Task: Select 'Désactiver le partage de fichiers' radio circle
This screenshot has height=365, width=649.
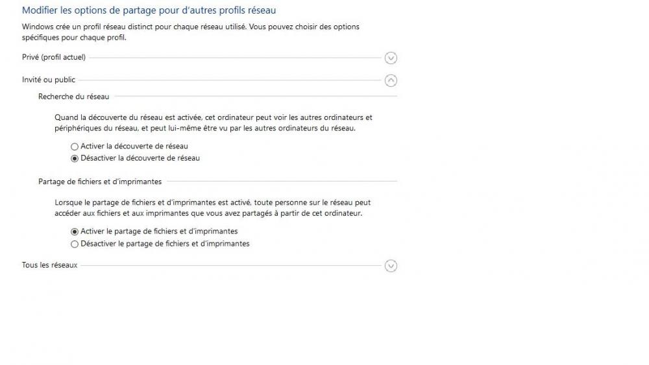Action: point(75,244)
